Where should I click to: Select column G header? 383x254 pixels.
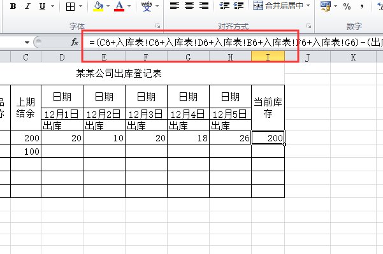[188, 57]
